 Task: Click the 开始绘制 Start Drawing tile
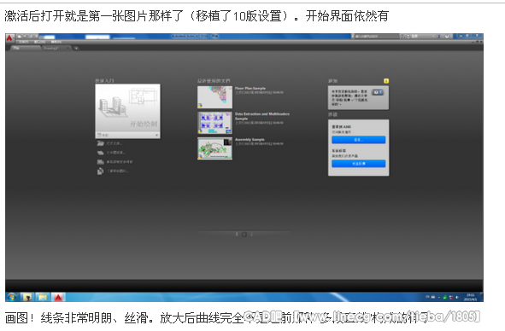coord(127,107)
